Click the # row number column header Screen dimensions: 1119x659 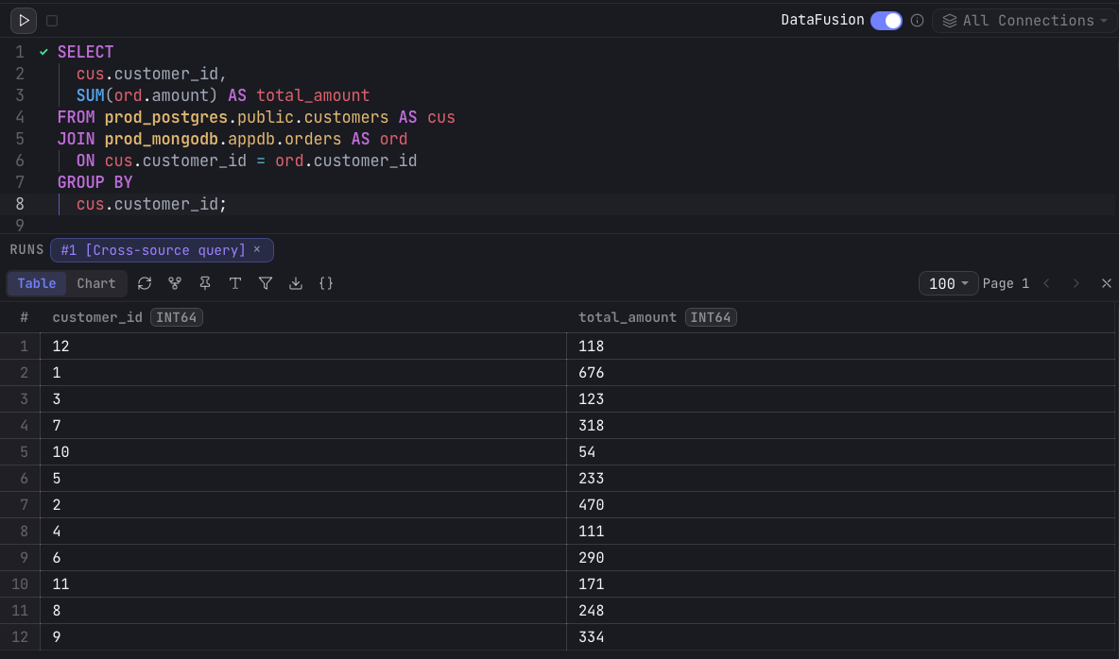pyautogui.click(x=24, y=317)
